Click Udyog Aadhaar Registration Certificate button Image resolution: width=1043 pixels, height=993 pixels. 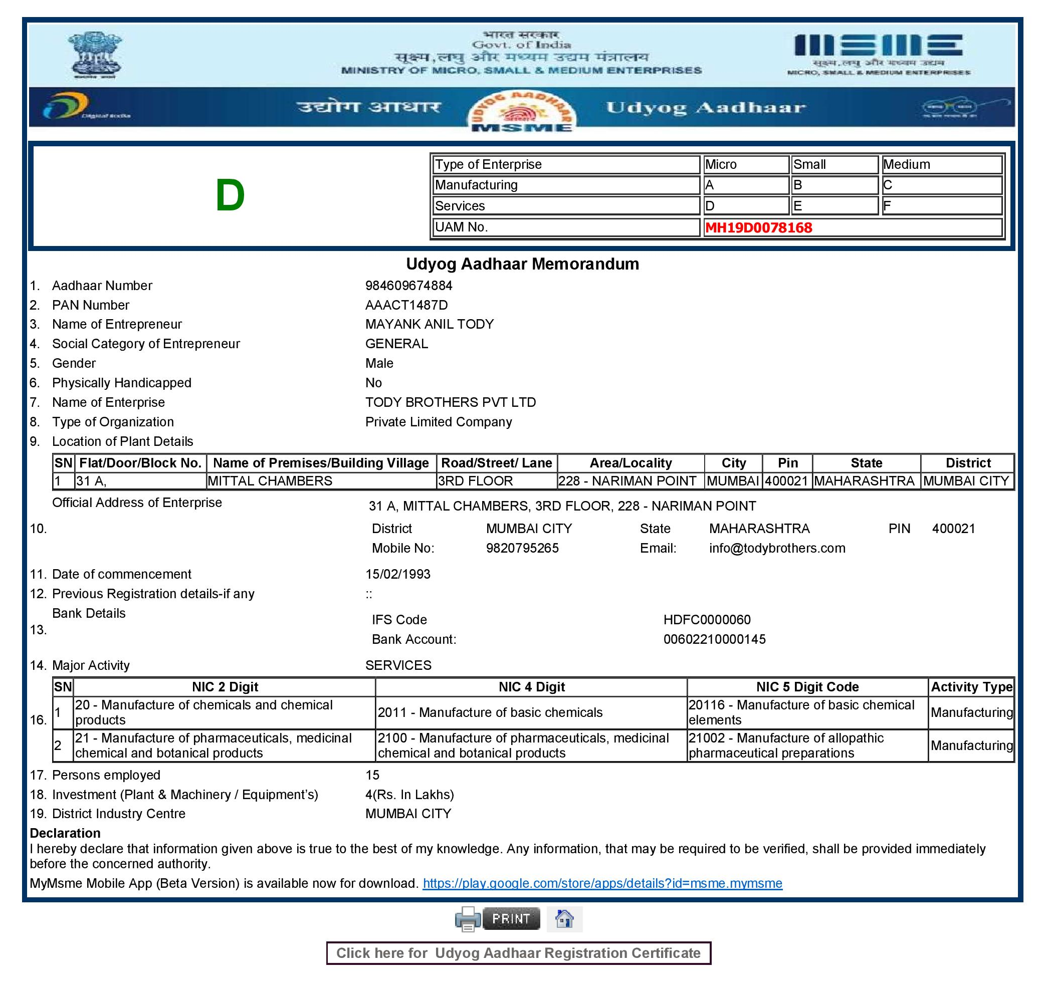coord(518,953)
